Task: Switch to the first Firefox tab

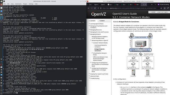Action: coord(91,4)
